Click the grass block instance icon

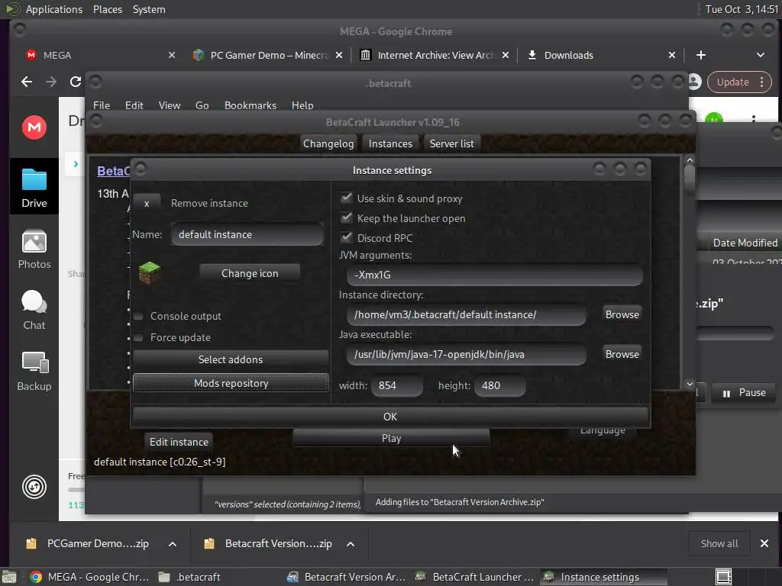pyautogui.click(x=149, y=272)
